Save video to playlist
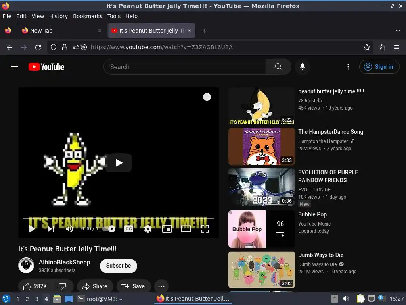The width and height of the screenshot is (406, 305). pos(133,286)
